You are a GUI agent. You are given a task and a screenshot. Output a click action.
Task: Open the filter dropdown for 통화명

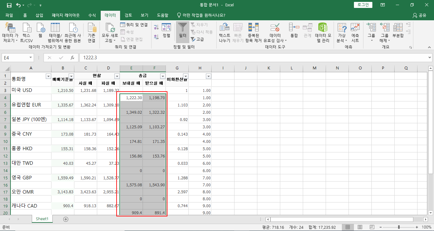point(48,76)
